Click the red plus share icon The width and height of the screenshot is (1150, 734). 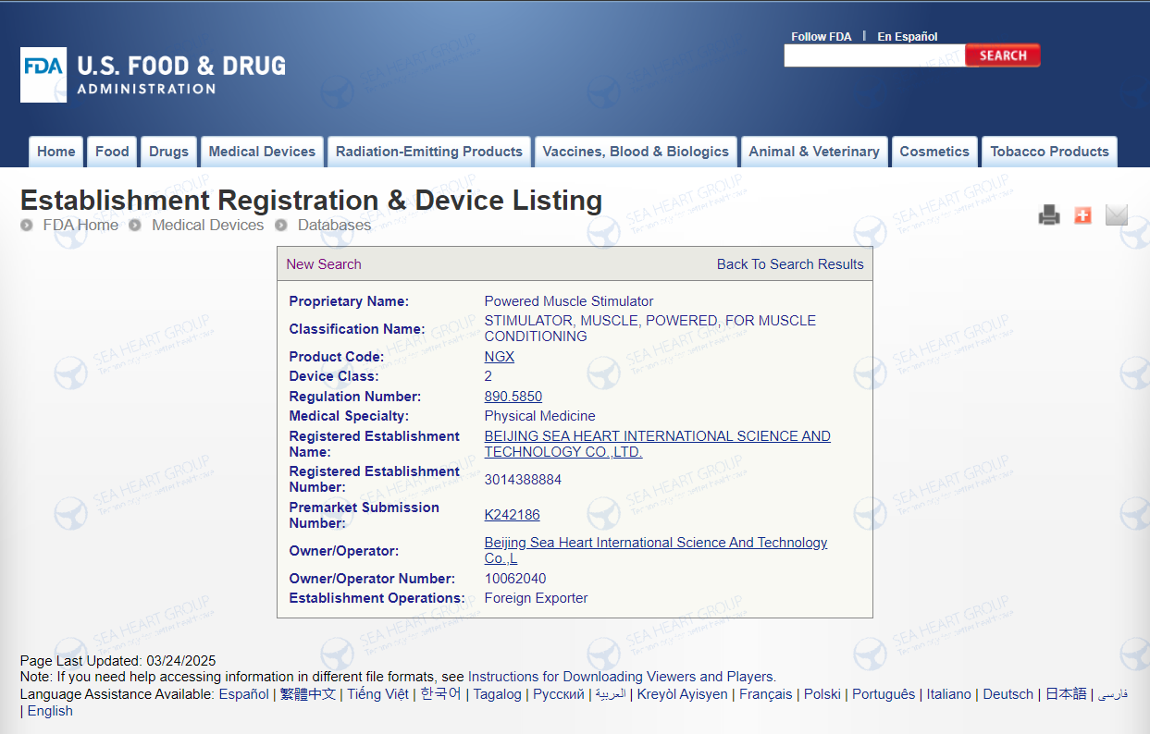(x=1082, y=215)
